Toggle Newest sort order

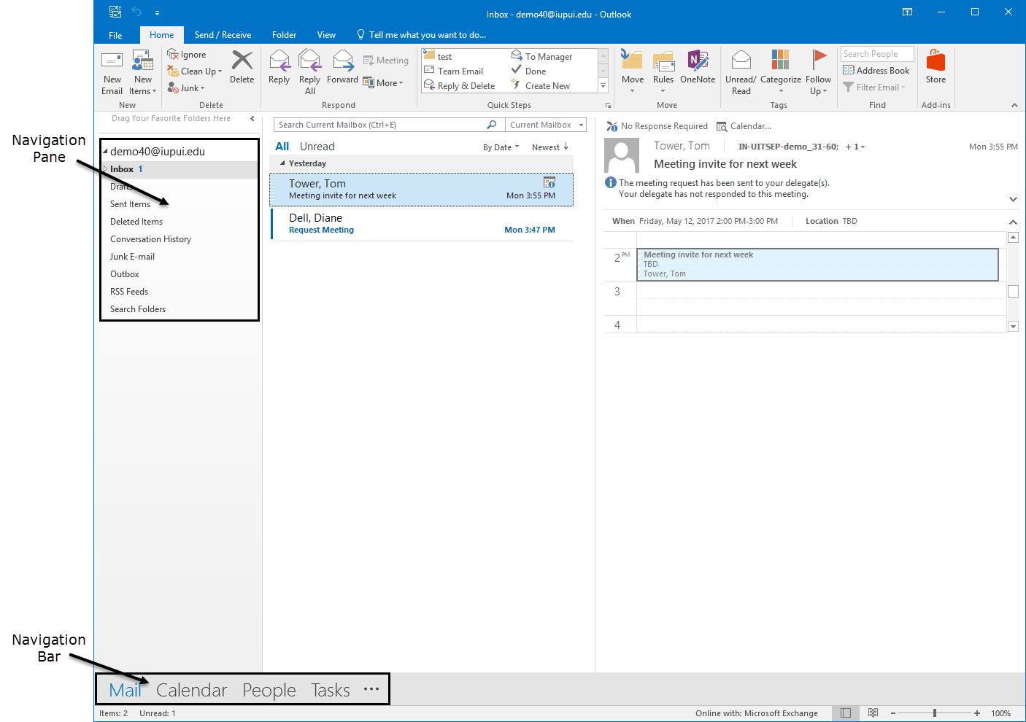pyautogui.click(x=550, y=147)
